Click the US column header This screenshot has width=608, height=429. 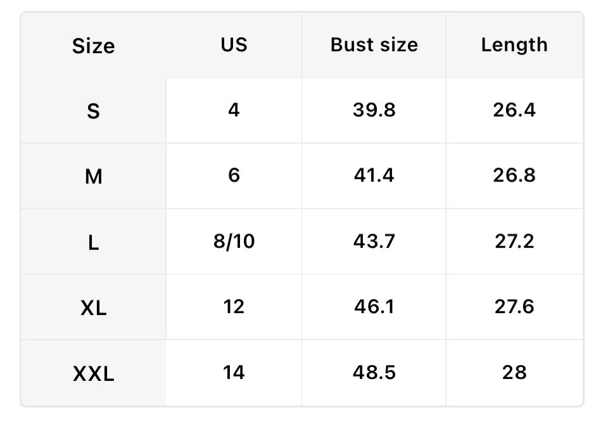(x=234, y=45)
